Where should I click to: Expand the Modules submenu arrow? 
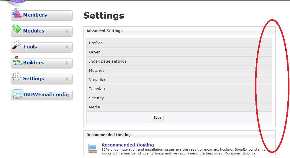point(67,31)
